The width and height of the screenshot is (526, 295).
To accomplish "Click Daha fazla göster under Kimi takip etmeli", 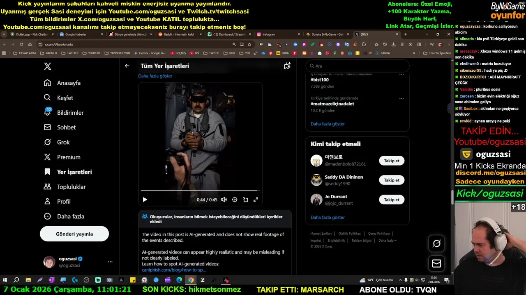I will click(328, 218).
